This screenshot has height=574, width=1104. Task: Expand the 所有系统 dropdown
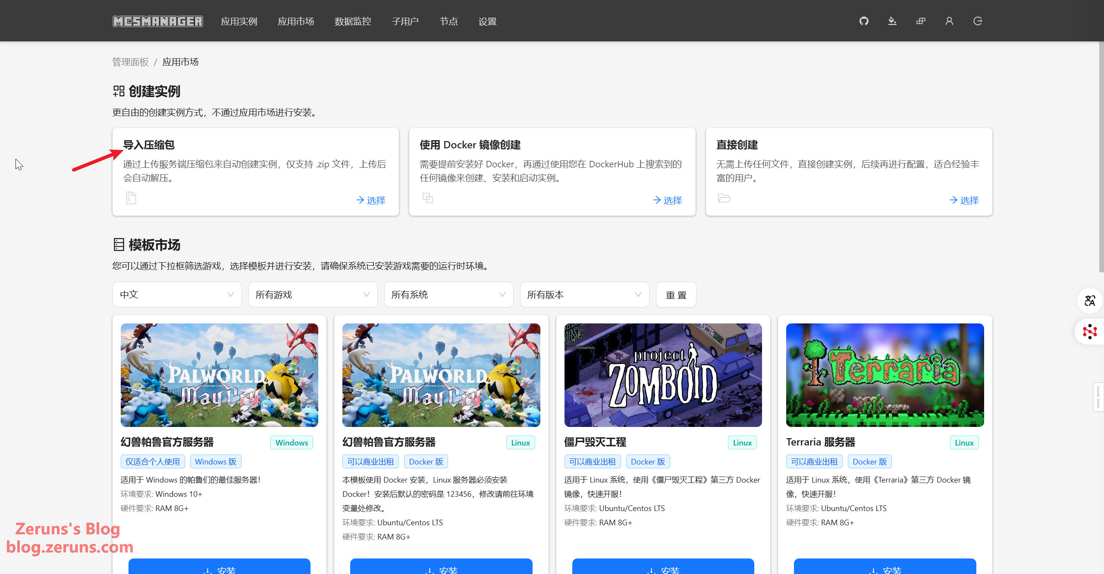click(x=449, y=295)
